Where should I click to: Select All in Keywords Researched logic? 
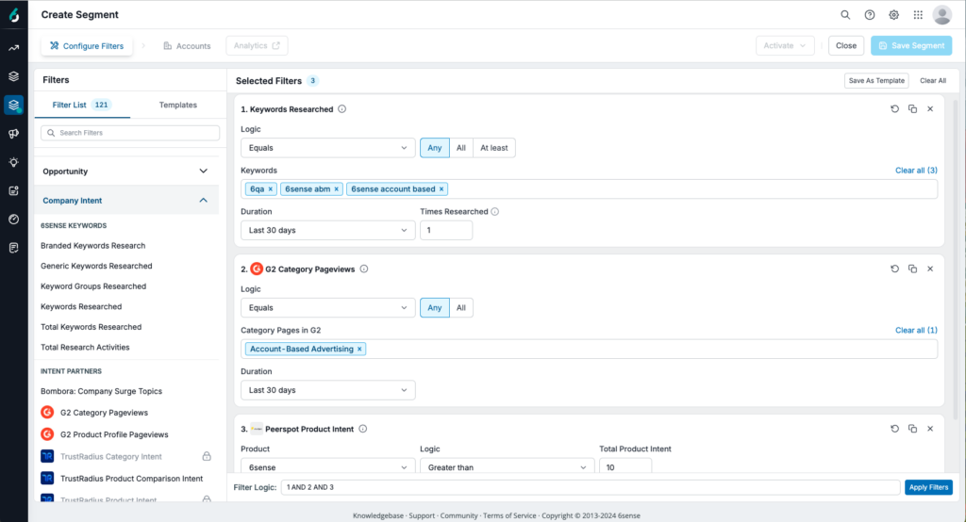460,148
